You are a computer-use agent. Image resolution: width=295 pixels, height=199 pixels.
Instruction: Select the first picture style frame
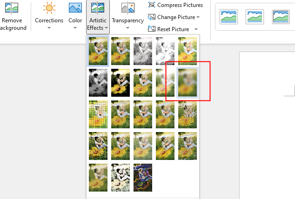(x=228, y=17)
